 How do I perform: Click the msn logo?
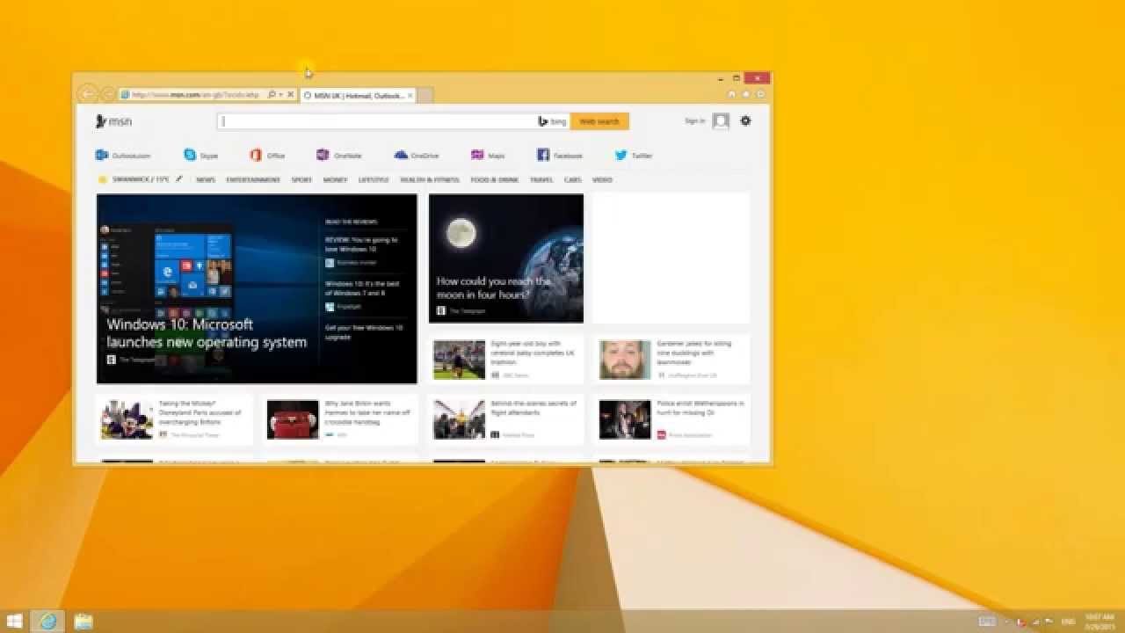coord(114,121)
